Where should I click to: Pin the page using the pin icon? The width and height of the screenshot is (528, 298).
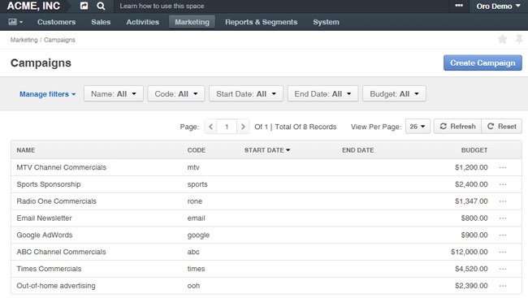point(519,40)
